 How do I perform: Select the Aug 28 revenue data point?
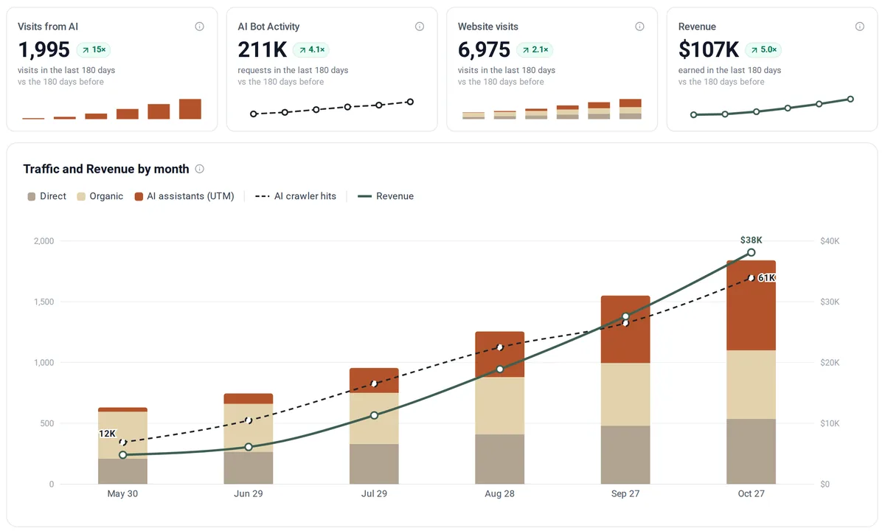coord(500,369)
